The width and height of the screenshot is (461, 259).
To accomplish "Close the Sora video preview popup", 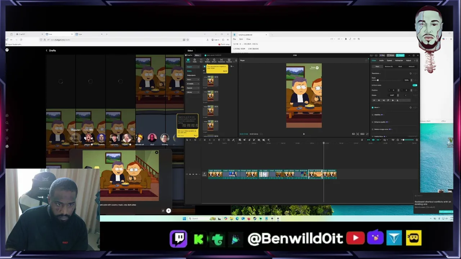I will 157,152.
